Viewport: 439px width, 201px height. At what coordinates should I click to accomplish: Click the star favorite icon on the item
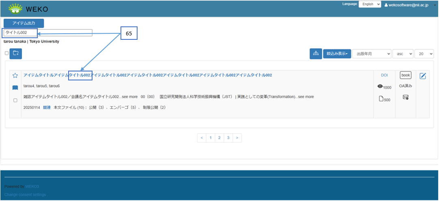click(x=15, y=76)
